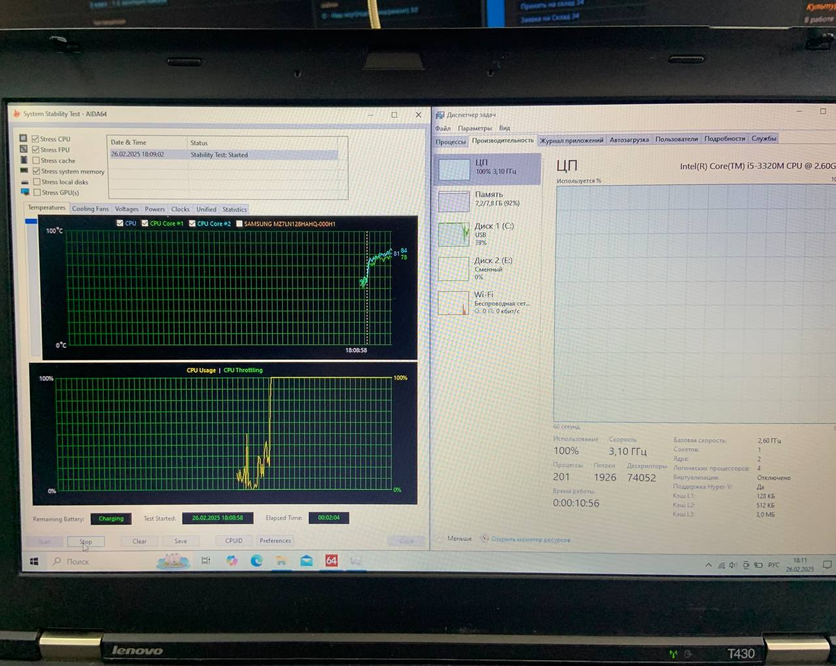Open the Windows Start menu
The height and width of the screenshot is (666, 836).
click(34, 561)
